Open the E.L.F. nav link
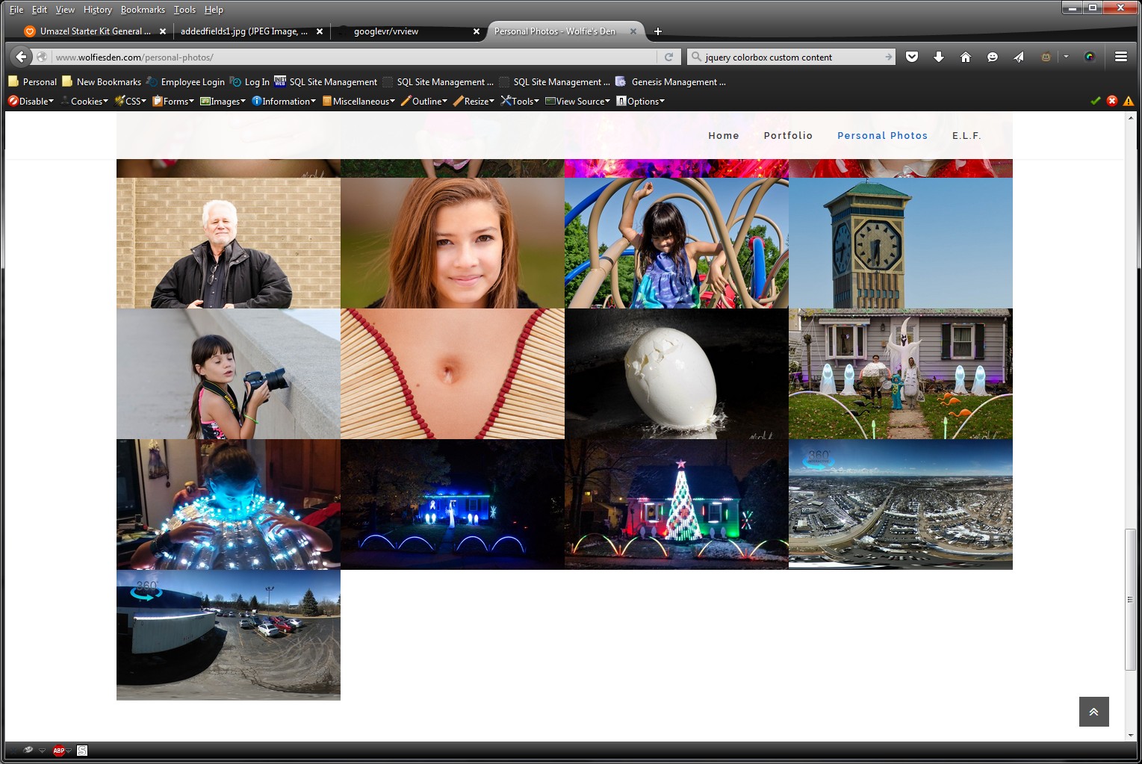Image resolution: width=1142 pixels, height=764 pixels. pos(966,135)
